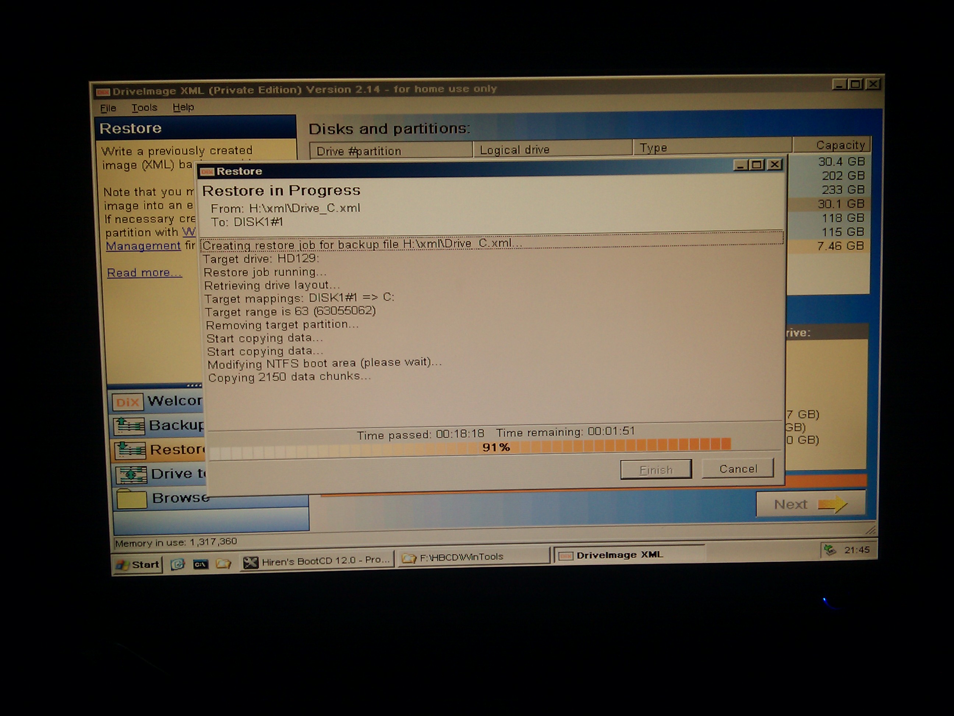This screenshot has width=954, height=716.
Task: Click the greyed Finish button
Action: click(656, 470)
